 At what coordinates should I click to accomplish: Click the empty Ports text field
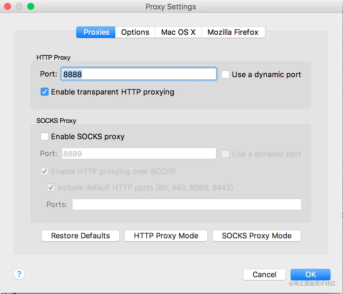(x=187, y=204)
